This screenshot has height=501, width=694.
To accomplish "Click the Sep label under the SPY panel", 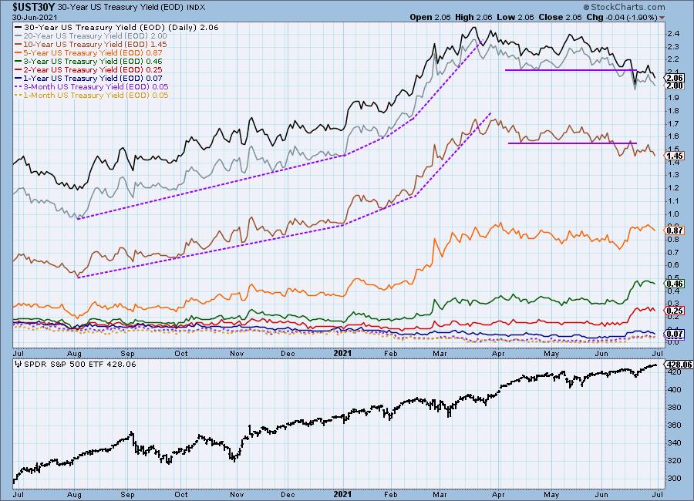I will point(127,494).
